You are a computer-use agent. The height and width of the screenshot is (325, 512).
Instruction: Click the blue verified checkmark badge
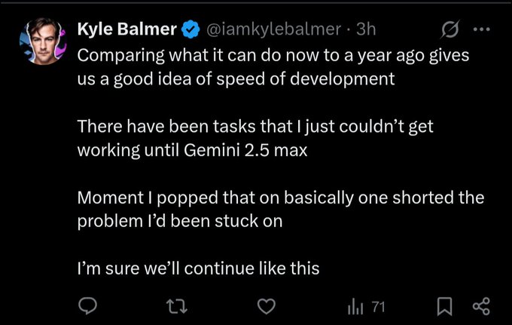191,30
